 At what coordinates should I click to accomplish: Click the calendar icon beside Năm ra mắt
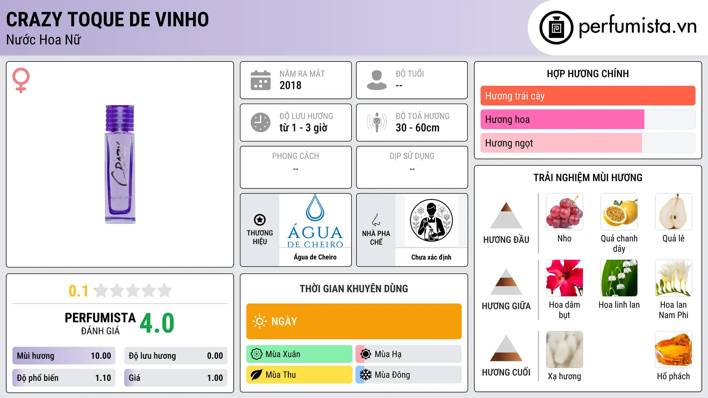[x=261, y=80]
